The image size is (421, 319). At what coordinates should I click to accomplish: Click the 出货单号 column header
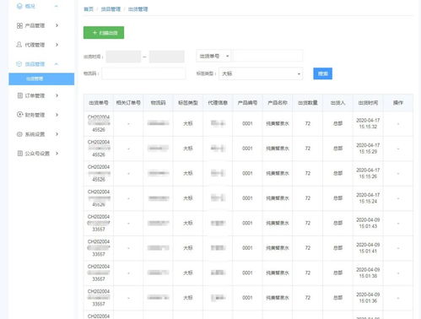tap(99, 103)
